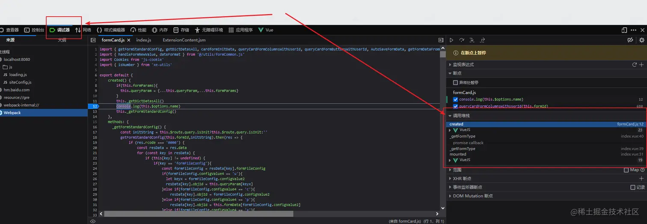Image resolution: width=647 pixels, height=224 pixels.
Task: Open the DevTools three-dot menu
Action: click(634, 30)
